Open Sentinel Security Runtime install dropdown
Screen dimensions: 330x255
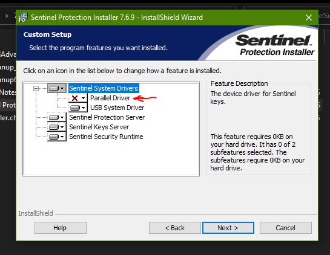(57, 137)
